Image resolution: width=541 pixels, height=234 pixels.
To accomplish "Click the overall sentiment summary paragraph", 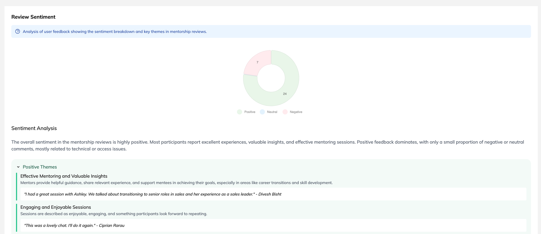I will pos(268,146).
